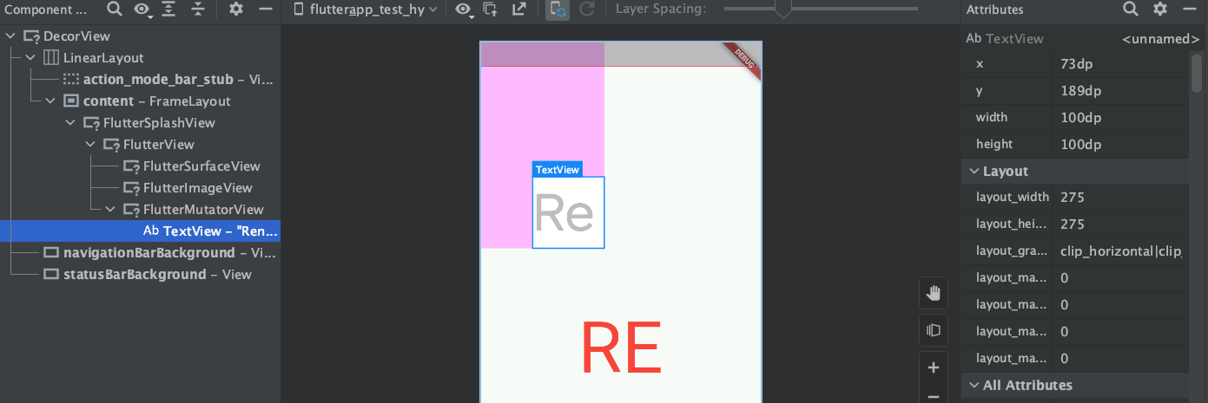The width and height of the screenshot is (1208, 403).
Task: Click the navigationBarBackground view icon
Action: pos(51,253)
